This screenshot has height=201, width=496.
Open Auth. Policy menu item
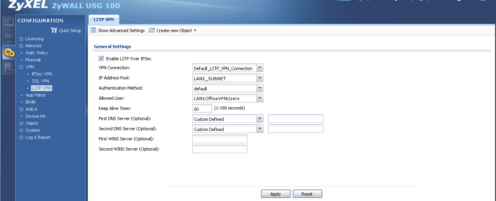(36, 53)
